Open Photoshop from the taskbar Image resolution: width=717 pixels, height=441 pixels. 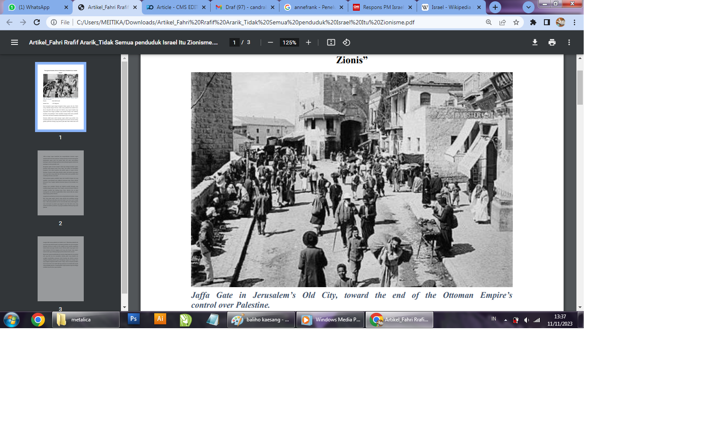pos(134,319)
